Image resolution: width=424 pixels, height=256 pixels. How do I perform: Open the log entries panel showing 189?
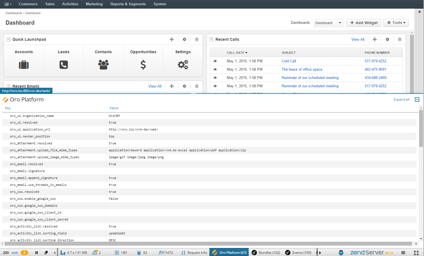point(121,253)
